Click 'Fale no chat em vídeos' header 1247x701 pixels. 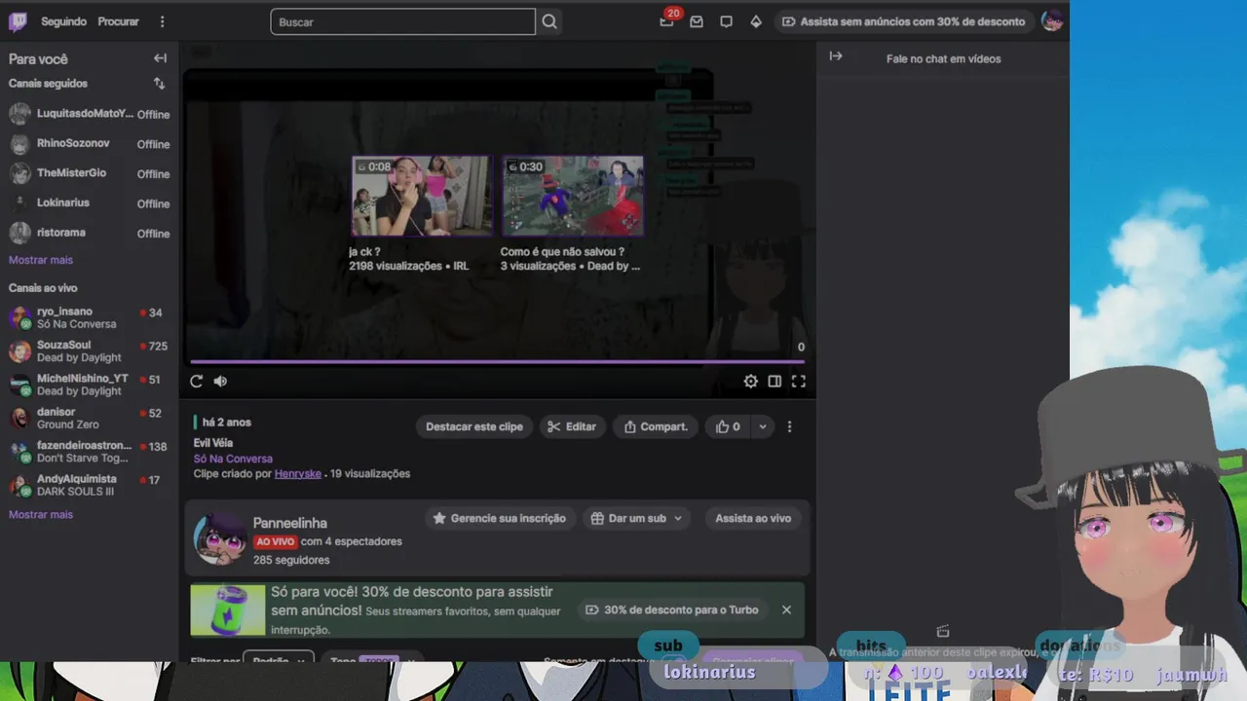coord(943,58)
